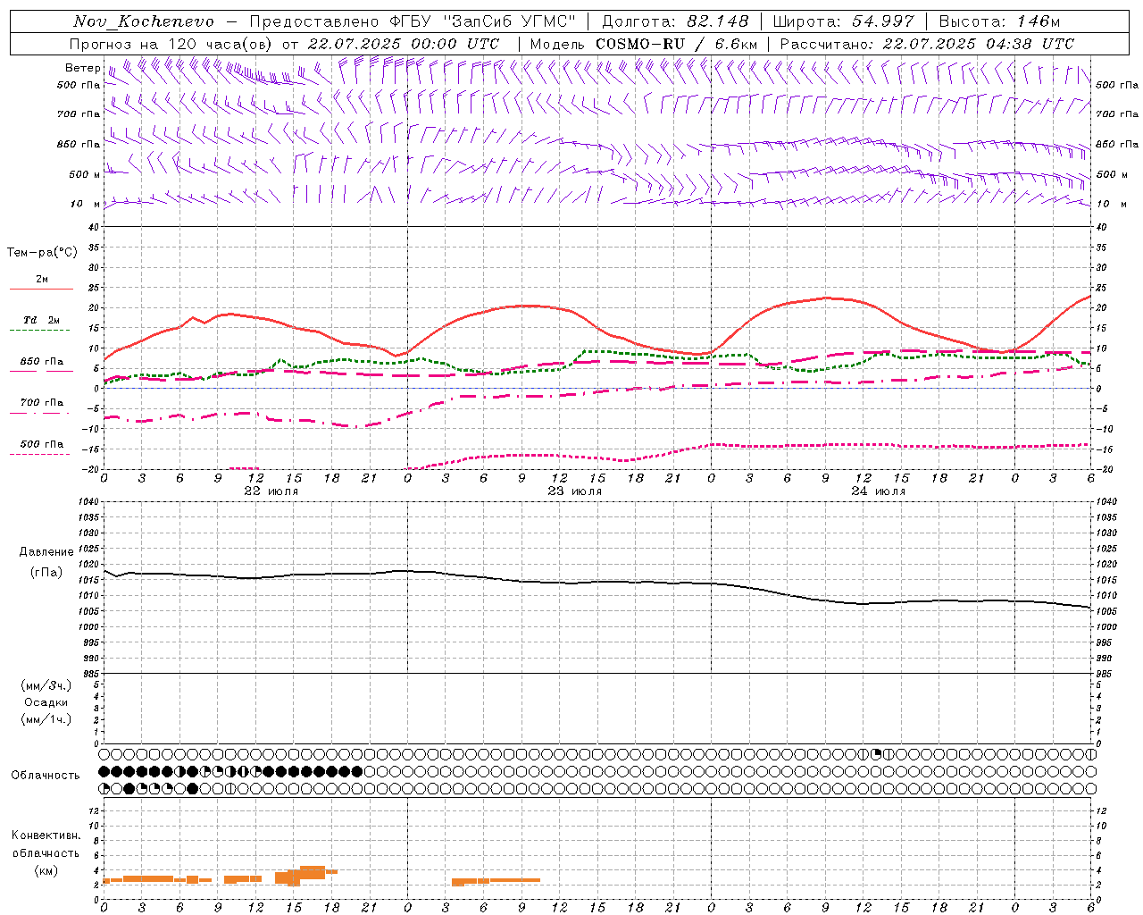The height and width of the screenshot is (915, 1143).
Task: Click the 850 гПа legend entry in the temperature panel
Action: coord(42,362)
